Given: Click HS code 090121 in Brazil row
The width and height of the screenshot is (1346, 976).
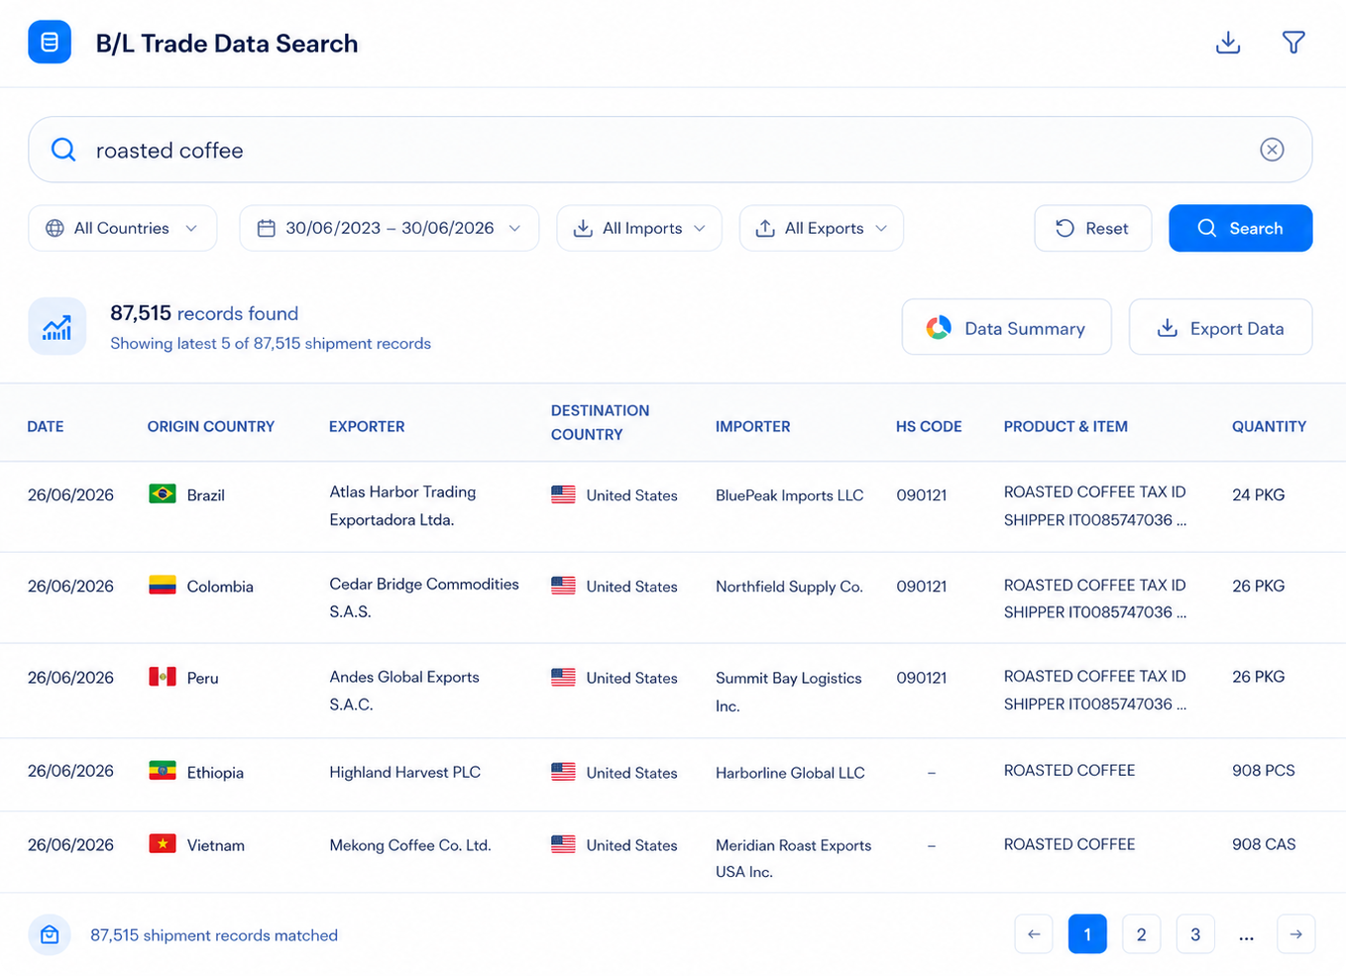Looking at the screenshot, I should (922, 495).
